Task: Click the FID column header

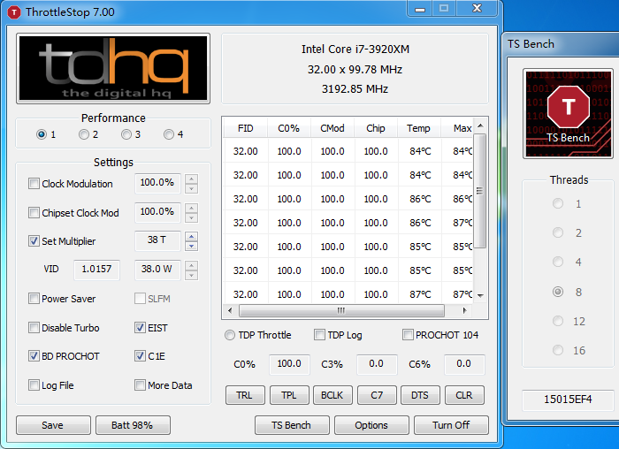Action: click(x=246, y=128)
